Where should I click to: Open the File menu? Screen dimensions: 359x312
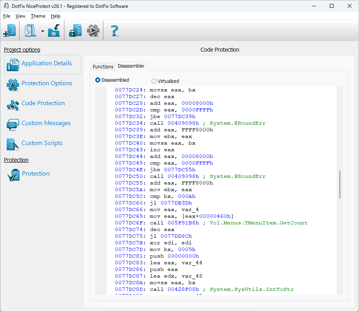click(x=7, y=16)
